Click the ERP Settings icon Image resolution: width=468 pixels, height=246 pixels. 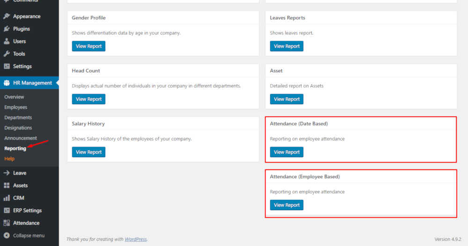(x=7, y=211)
